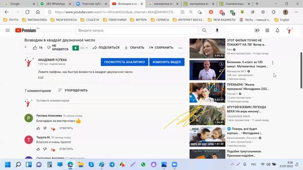Open Zoom from the taskbar
The image size is (303, 170).
tap(174, 164)
